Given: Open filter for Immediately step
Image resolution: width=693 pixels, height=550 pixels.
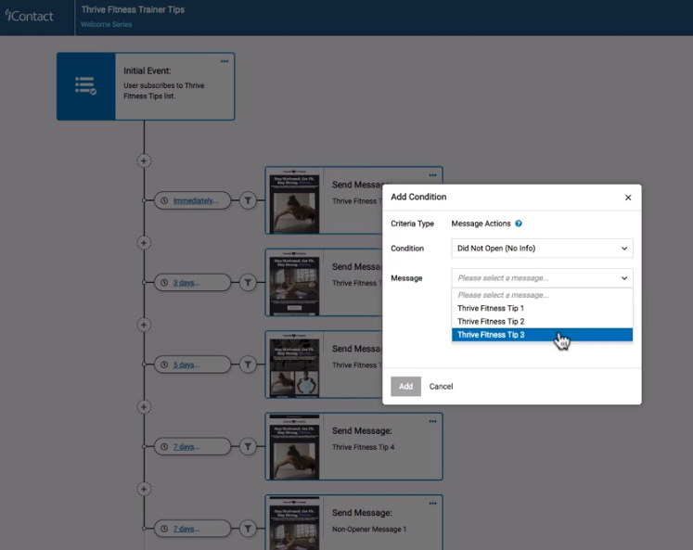Looking at the screenshot, I should point(248,200).
